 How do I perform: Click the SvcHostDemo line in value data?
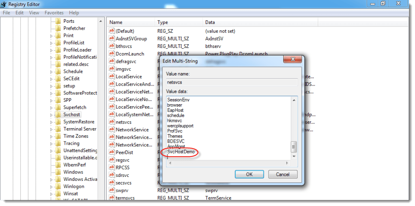coord(181,152)
